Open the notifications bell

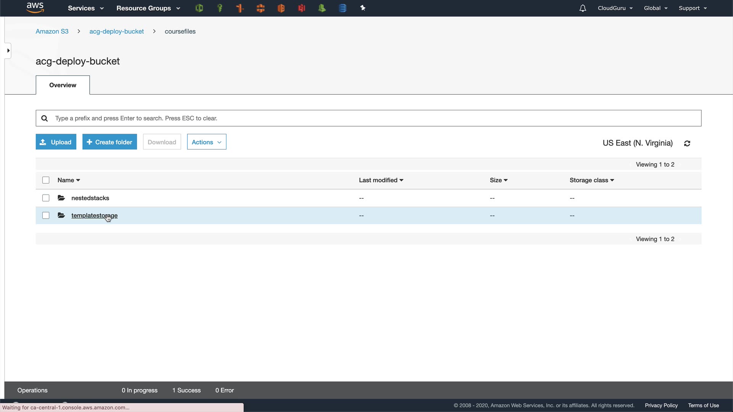(583, 8)
